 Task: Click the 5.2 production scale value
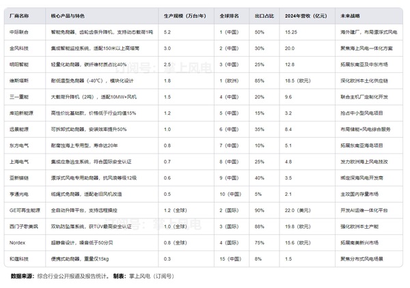(x=167, y=32)
